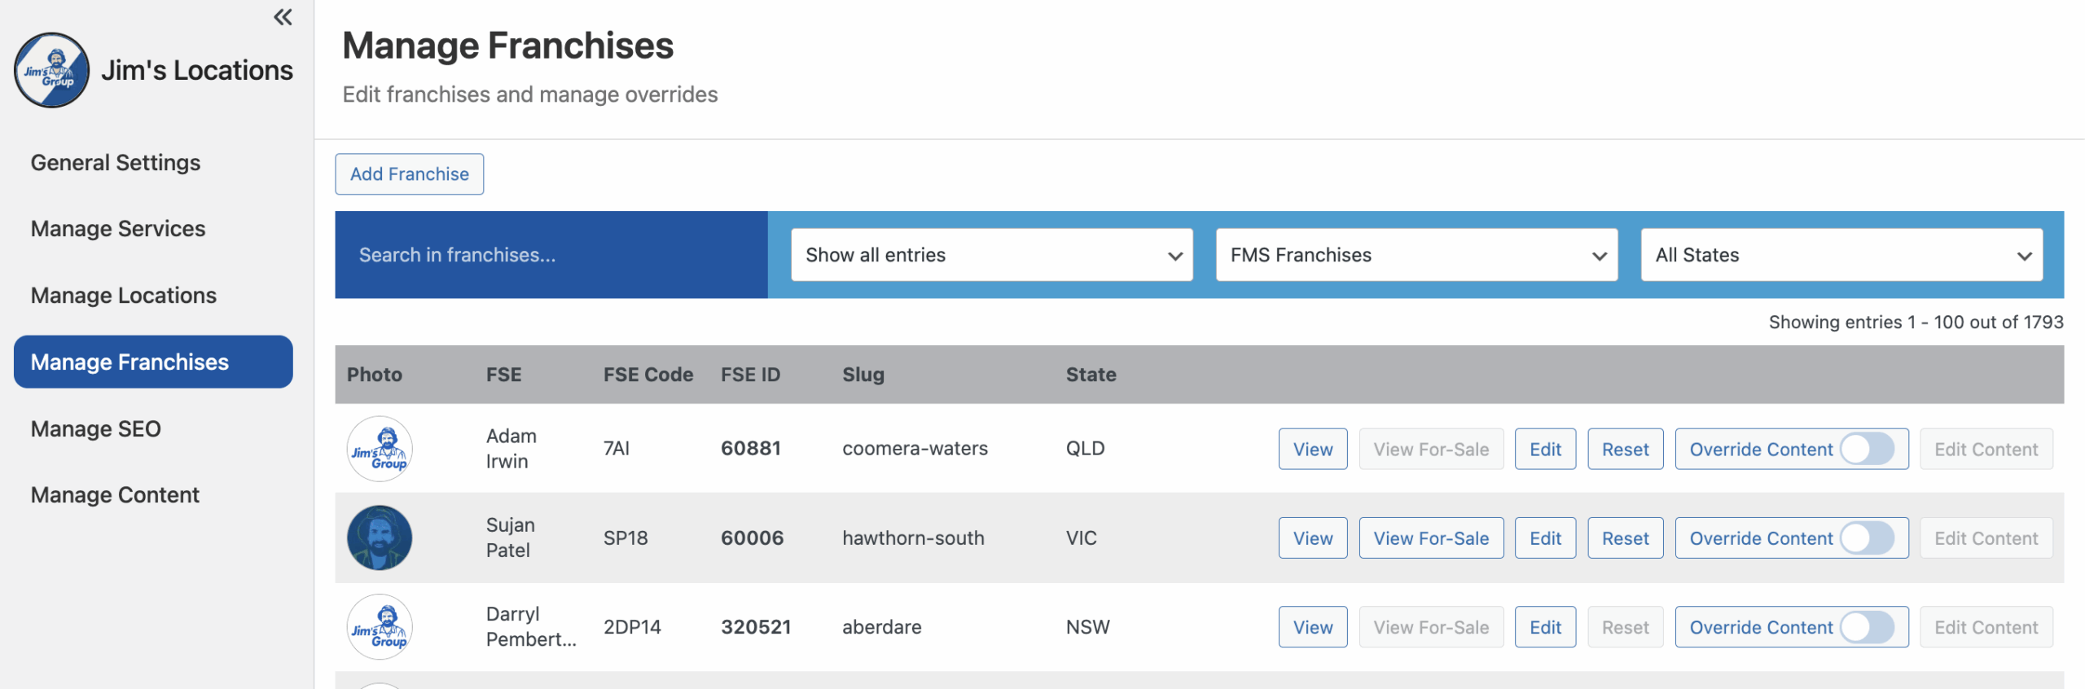Open the All States filter dropdown
2085x689 pixels.
(x=1841, y=255)
